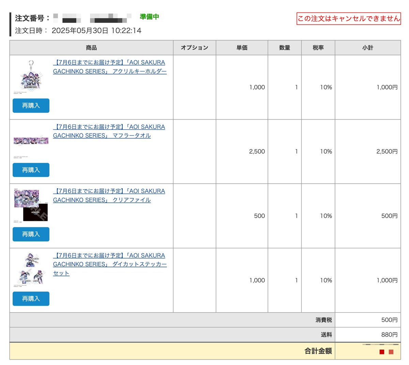This screenshot has width=409, height=365.
Task: Click the 単価 column header
Action: [x=242, y=48]
